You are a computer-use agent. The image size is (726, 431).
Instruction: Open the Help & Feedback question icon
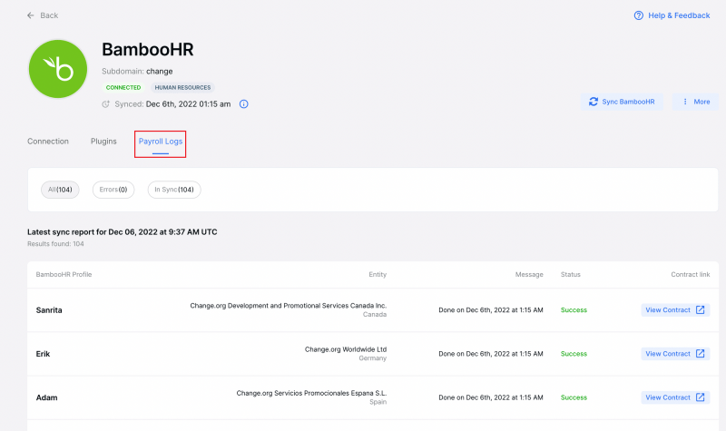[x=639, y=15]
